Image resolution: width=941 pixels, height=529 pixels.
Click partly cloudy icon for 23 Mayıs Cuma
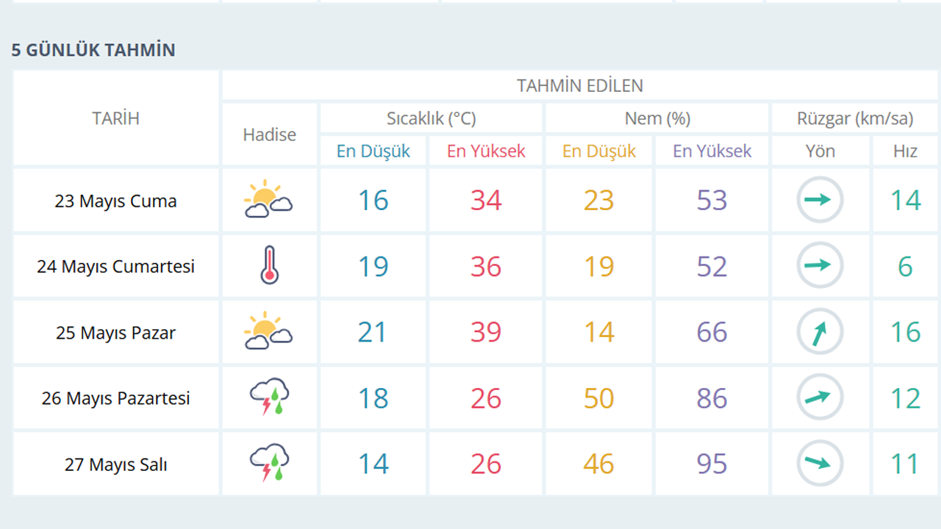268,200
